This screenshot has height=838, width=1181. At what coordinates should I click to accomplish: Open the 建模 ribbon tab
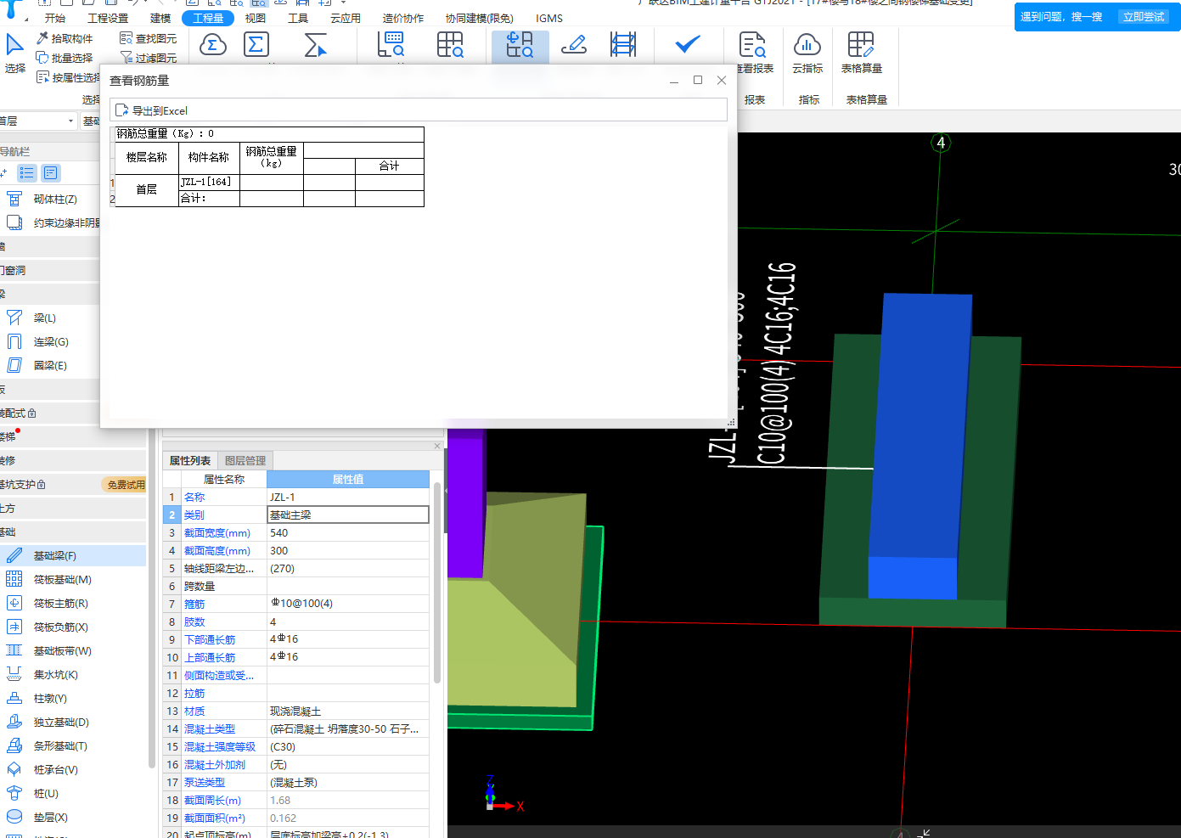click(160, 18)
